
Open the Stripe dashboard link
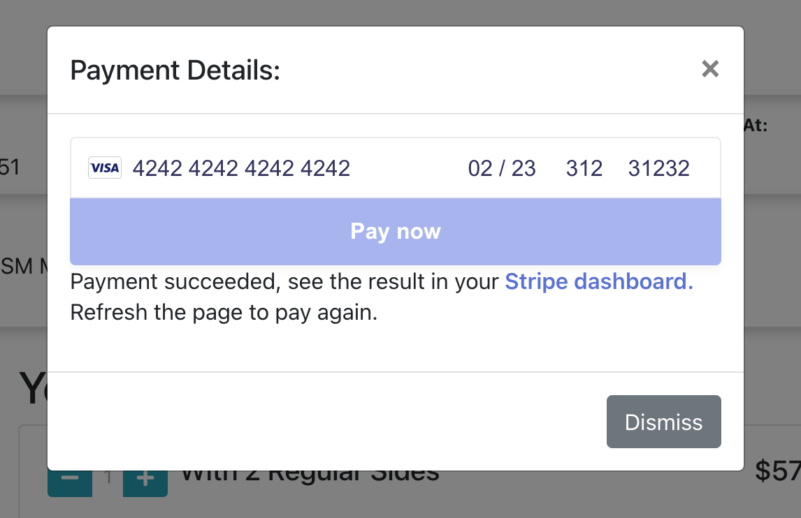598,281
